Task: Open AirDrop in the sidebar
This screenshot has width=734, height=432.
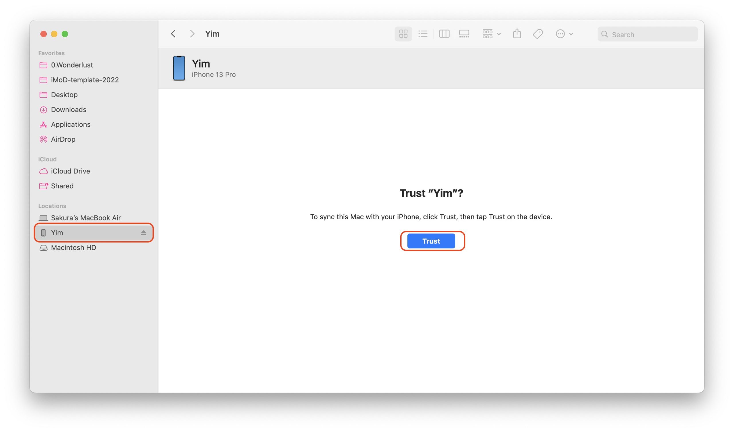Action: pyautogui.click(x=63, y=139)
